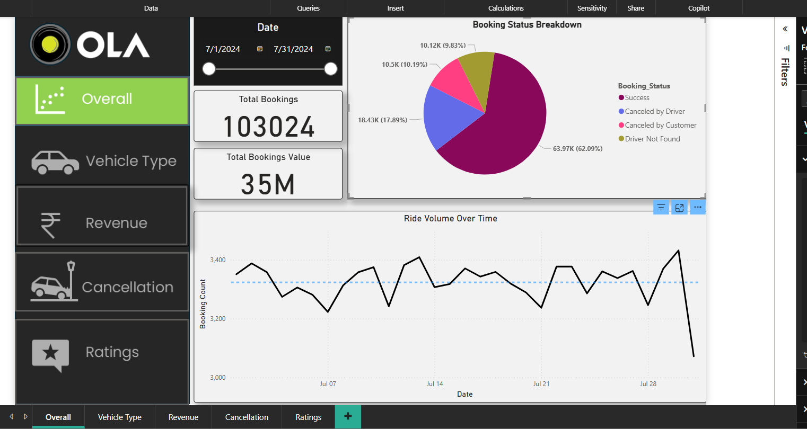Image resolution: width=807 pixels, height=429 pixels.
Task: Switch to the Revenue page tab
Action: (183, 417)
